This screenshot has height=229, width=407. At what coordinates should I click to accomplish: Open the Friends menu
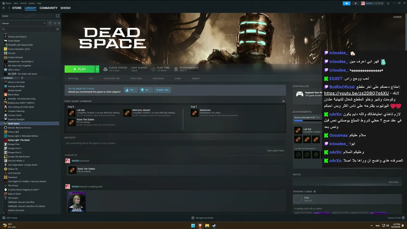pyautogui.click(x=23, y=3)
